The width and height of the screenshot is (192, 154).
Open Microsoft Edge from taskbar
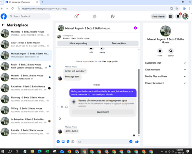pos(40,151)
